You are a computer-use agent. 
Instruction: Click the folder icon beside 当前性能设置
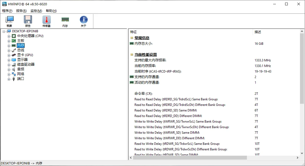coord(132,55)
